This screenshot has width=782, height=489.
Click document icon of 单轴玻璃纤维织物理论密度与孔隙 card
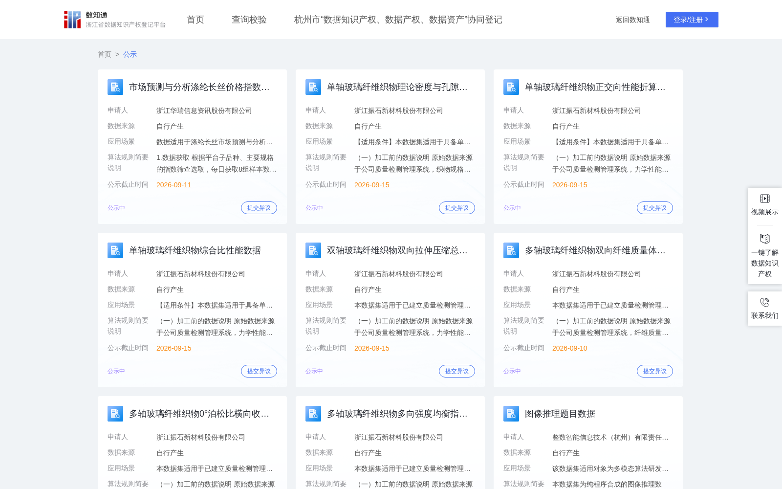pyautogui.click(x=313, y=87)
